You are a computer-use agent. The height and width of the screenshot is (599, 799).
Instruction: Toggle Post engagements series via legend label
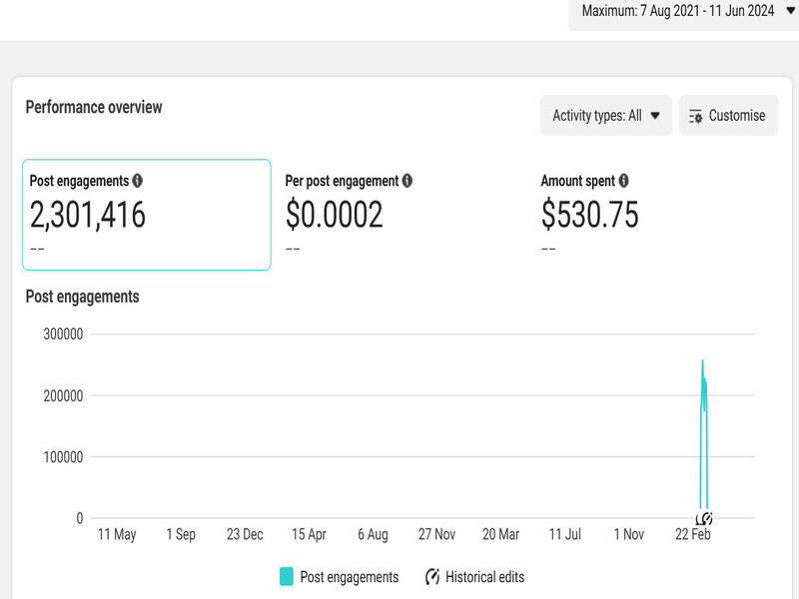click(x=349, y=577)
